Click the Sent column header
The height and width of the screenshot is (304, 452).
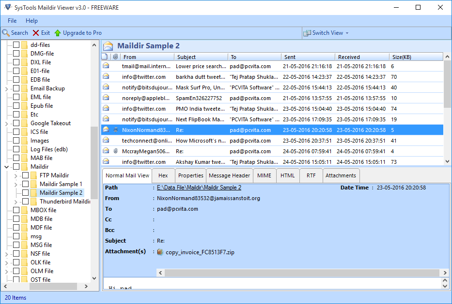308,57
